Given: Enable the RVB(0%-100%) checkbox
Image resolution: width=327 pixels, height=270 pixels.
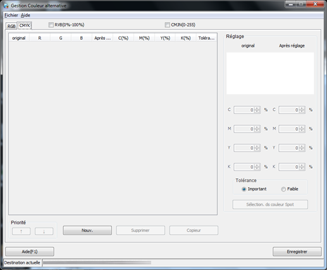Looking at the screenshot, I should pyautogui.click(x=51, y=25).
